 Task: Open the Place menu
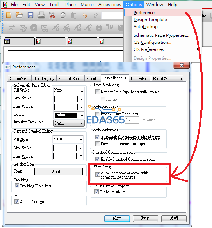[x=70, y=5]
